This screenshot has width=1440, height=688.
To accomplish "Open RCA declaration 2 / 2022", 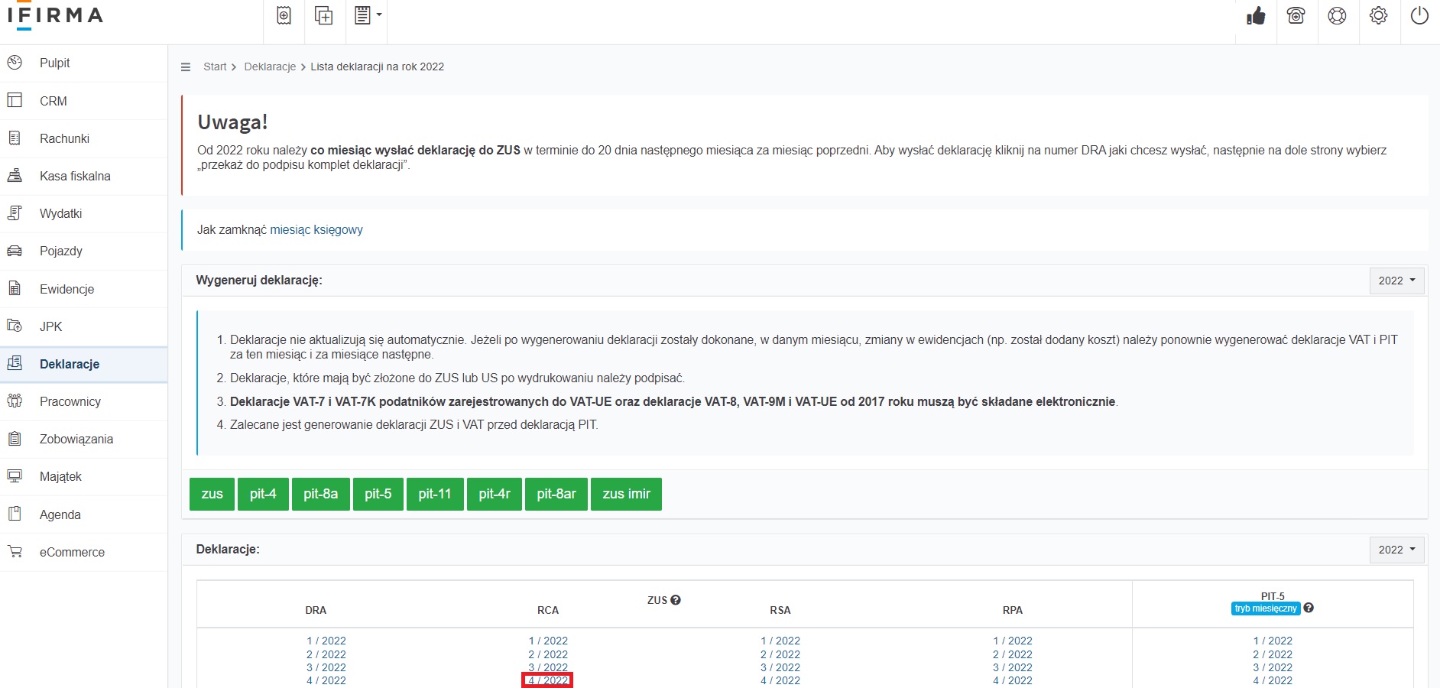I will point(548,654).
